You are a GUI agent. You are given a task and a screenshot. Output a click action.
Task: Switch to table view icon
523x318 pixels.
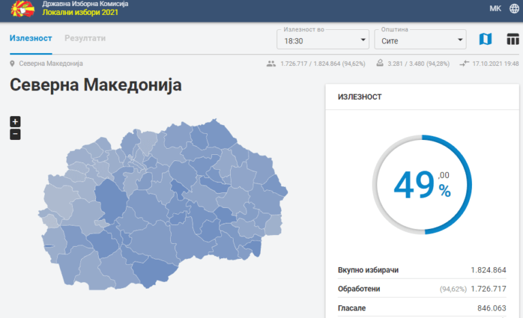click(513, 39)
